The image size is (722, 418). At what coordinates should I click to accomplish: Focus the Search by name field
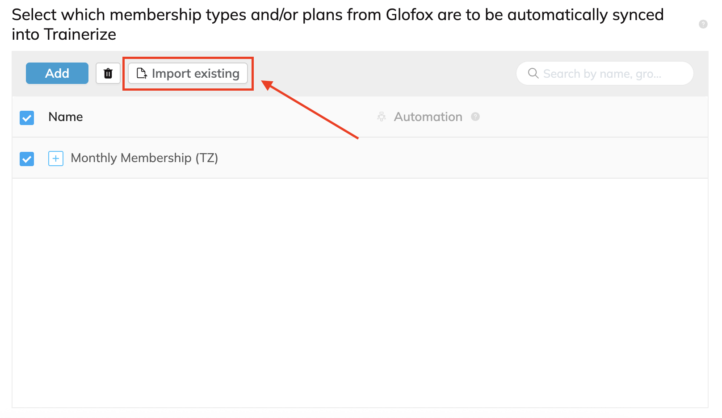[x=604, y=73]
